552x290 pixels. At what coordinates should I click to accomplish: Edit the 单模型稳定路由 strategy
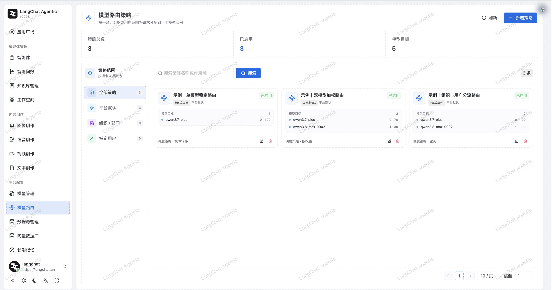tap(261, 141)
